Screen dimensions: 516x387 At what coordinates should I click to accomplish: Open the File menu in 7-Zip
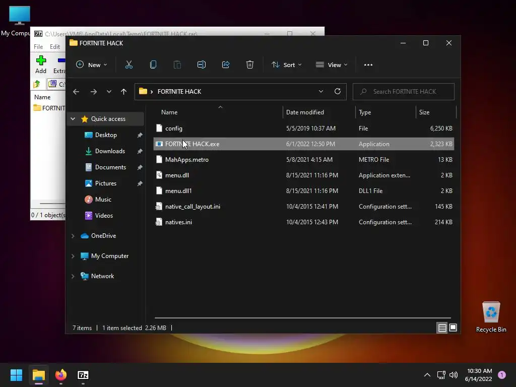38,47
